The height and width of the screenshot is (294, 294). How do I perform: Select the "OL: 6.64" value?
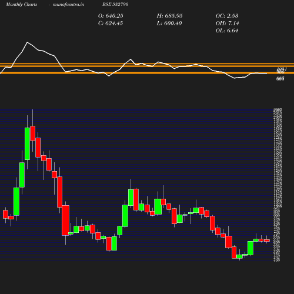point(227,31)
